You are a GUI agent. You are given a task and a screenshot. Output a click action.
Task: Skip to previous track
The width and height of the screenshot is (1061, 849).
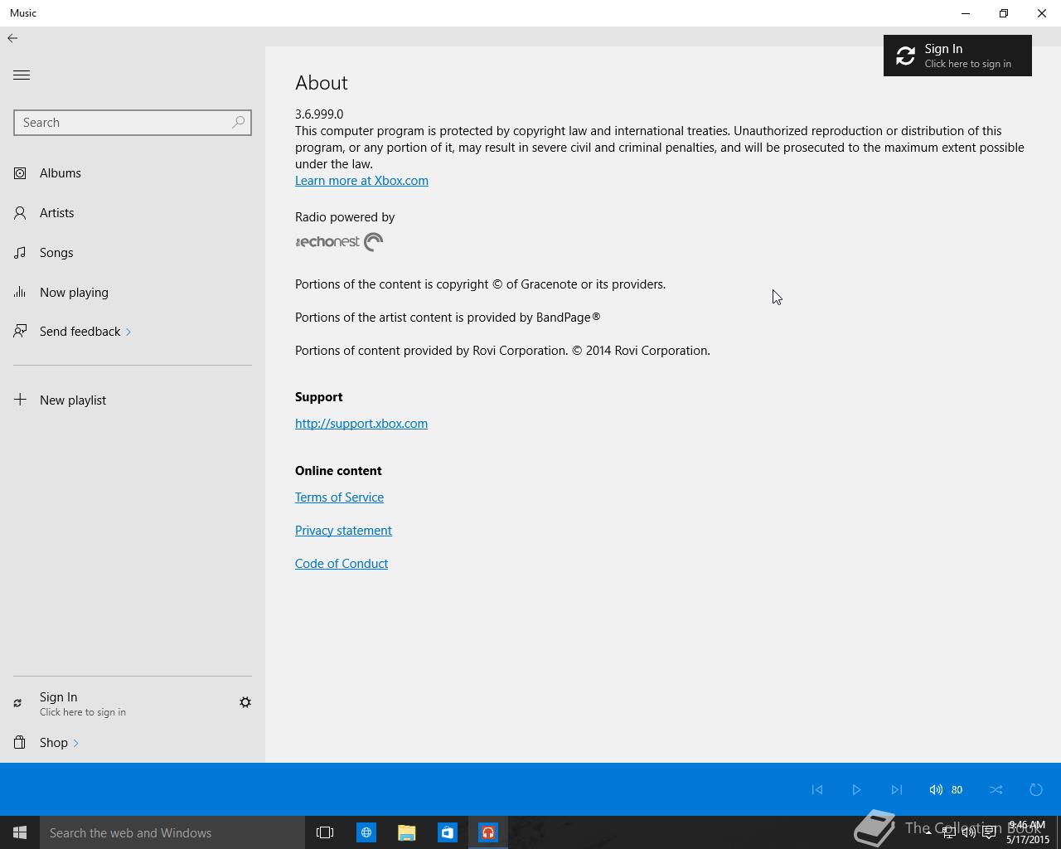[816, 789]
